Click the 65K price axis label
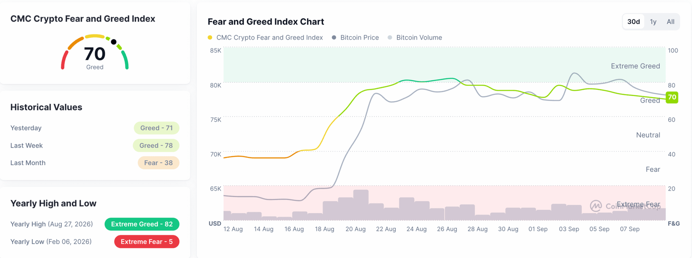This screenshot has width=692, height=258. (x=215, y=189)
